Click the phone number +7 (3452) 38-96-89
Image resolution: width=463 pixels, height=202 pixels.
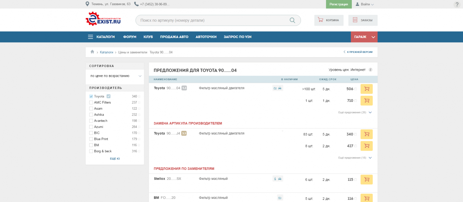(x=155, y=4)
